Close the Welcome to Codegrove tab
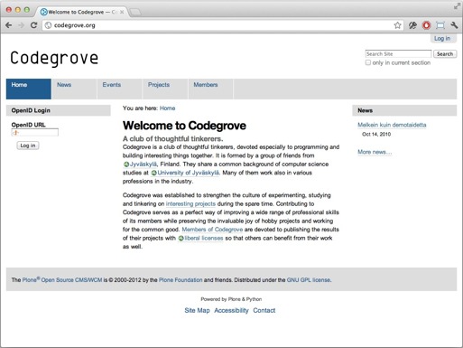The height and width of the screenshot is (348, 463). pyautogui.click(x=122, y=12)
